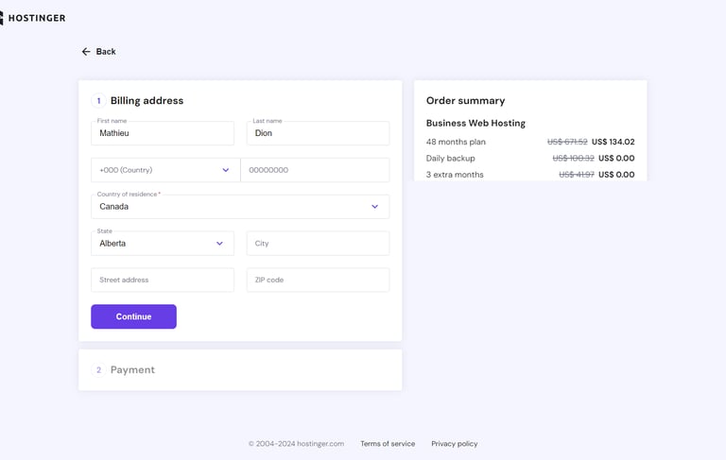Select the Last name input
Image resolution: width=726 pixels, height=460 pixels.
coord(318,134)
